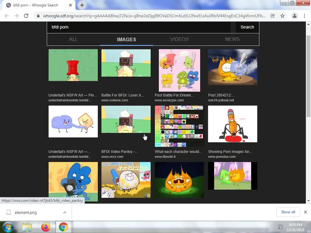
Task: Open the "What each character would..." result link
Action: (178, 152)
